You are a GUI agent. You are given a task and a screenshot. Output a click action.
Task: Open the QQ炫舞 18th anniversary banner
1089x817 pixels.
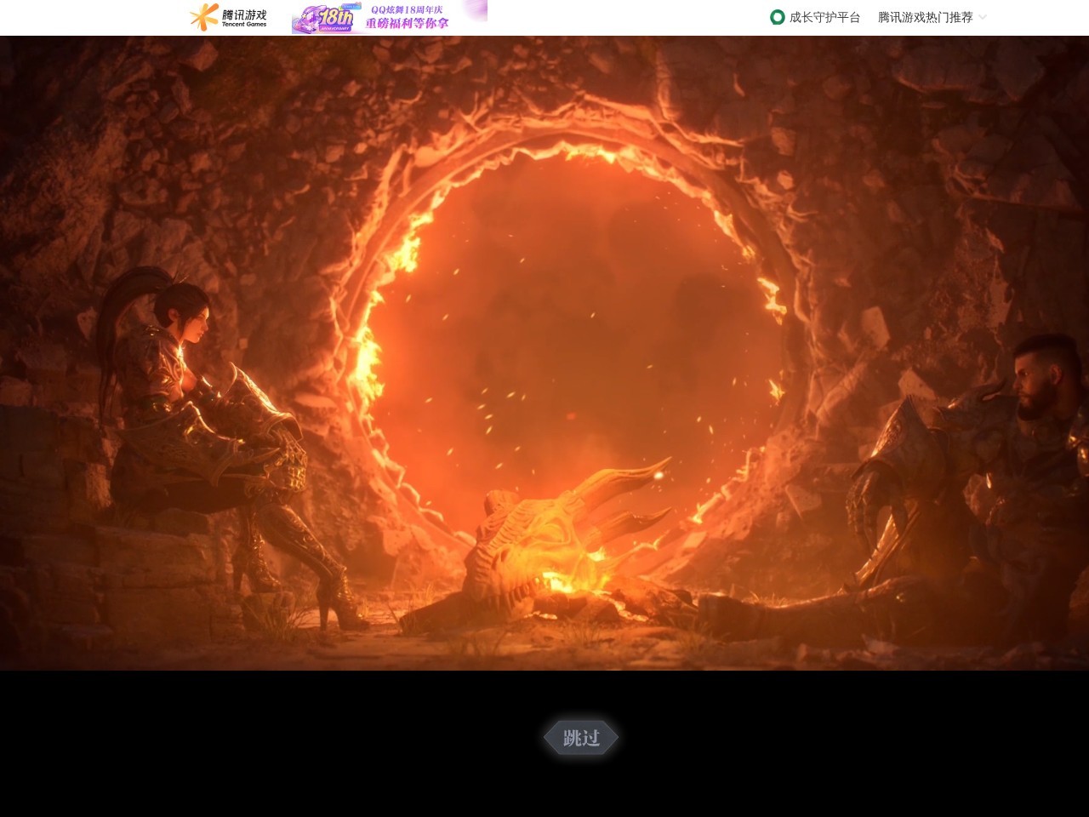[389, 17]
